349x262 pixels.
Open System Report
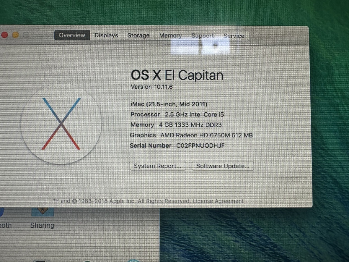158,166
